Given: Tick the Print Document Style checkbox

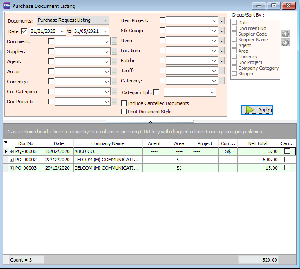Looking at the screenshot, I should pyautogui.click(x=124, y=112).
